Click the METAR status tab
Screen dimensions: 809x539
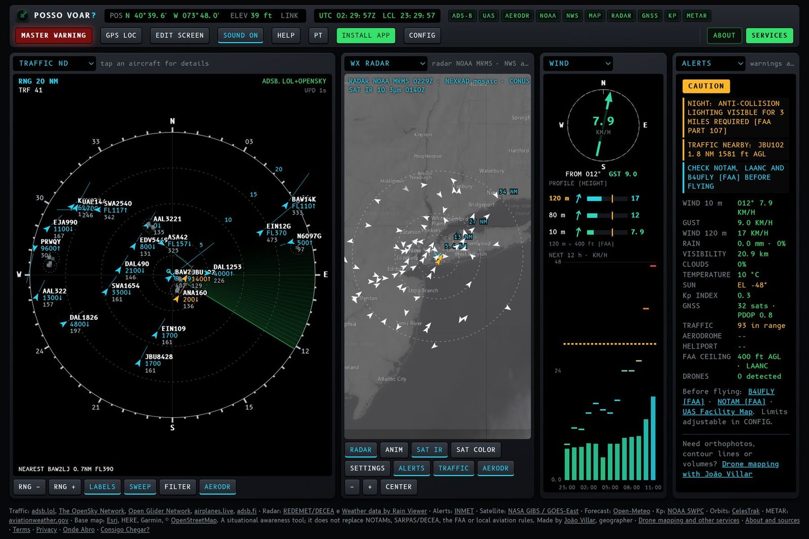697,16
